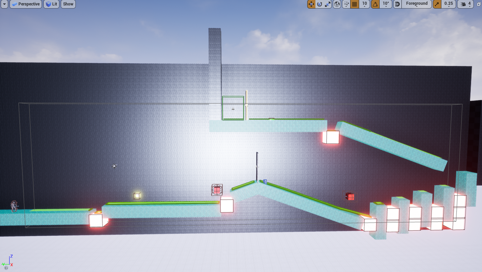Select the scale transform tool

(328, 4)
